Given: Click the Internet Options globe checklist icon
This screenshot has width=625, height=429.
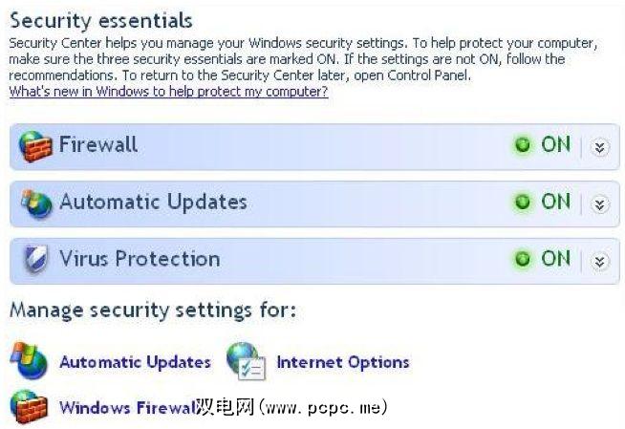Looking at the screenshot, I should point(246,362).
